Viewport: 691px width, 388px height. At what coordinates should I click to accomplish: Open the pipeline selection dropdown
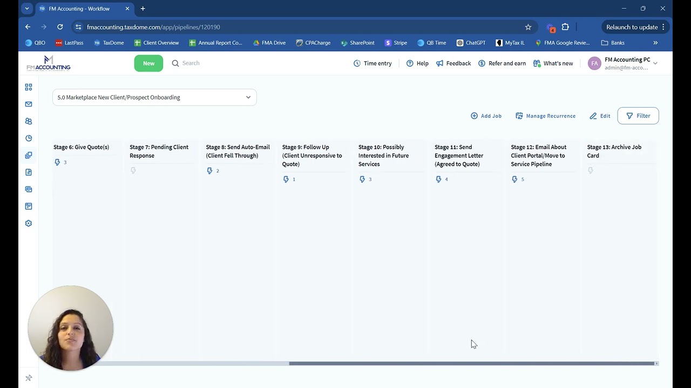click(154, 98)
